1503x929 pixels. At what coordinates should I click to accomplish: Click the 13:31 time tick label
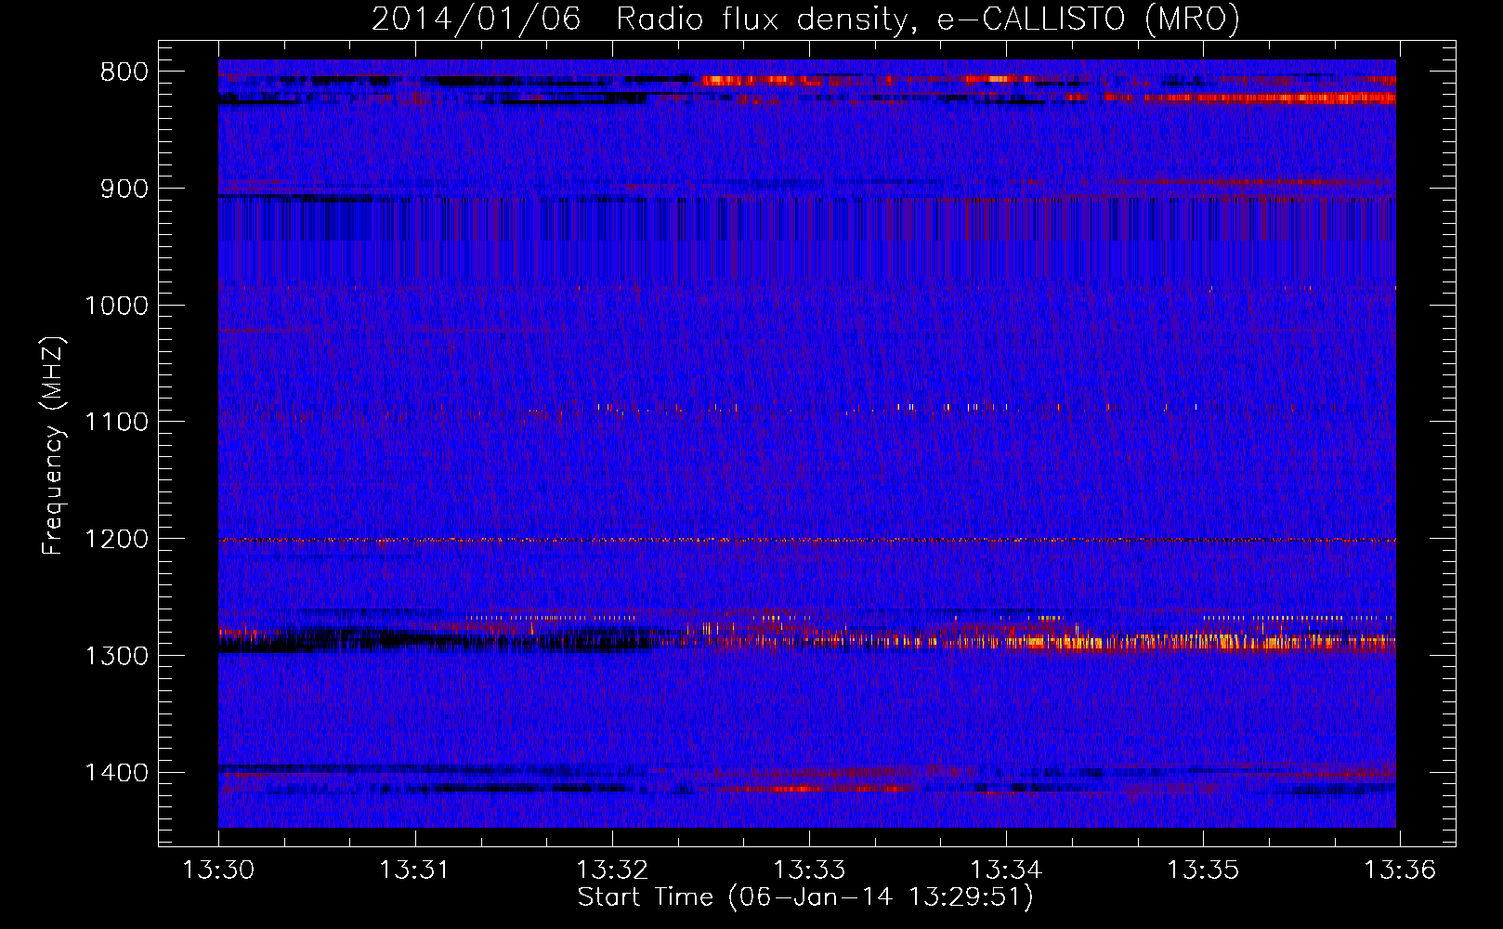click(x=415, y=870)
